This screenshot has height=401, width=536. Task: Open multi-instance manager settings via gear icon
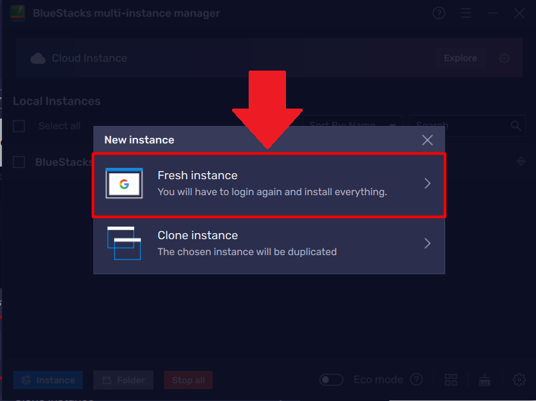point(519,380)
